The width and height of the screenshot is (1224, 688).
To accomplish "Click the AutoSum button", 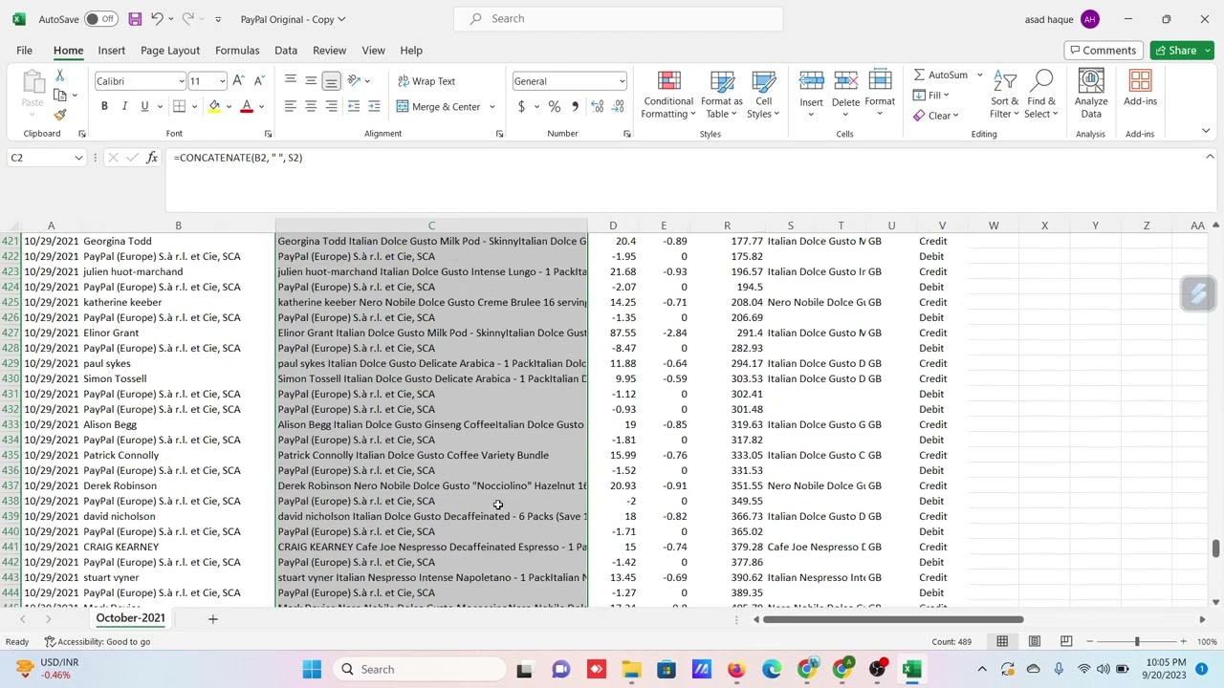I will tap(940, 75).
